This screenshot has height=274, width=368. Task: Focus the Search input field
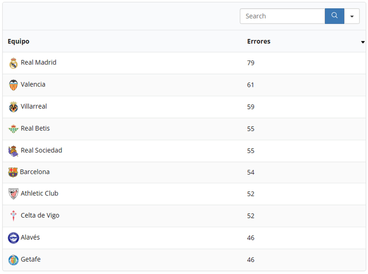click(282, 16)
